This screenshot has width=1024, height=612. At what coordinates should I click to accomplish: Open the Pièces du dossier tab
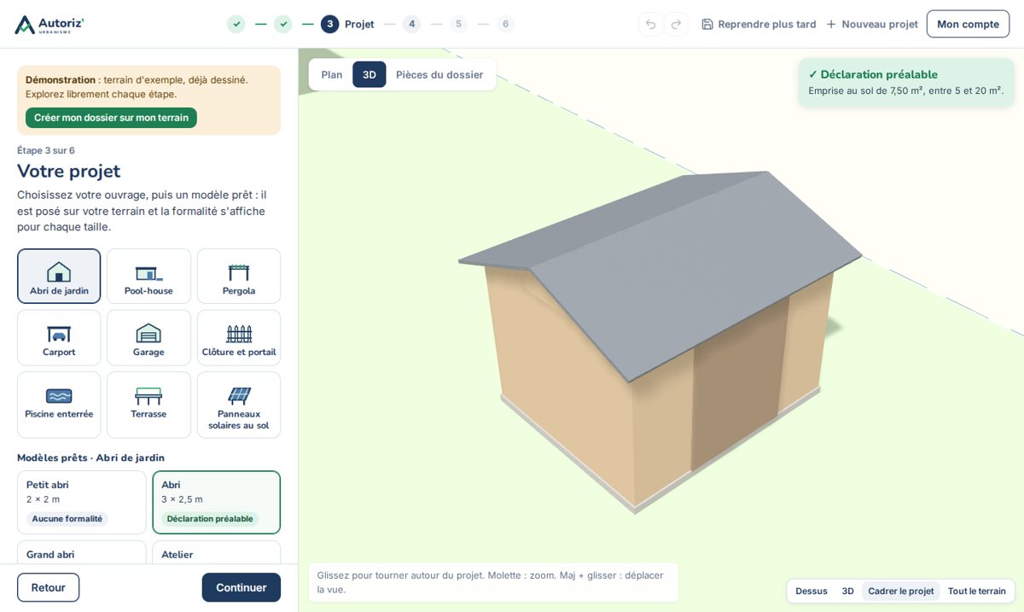[x=439, y=74]
